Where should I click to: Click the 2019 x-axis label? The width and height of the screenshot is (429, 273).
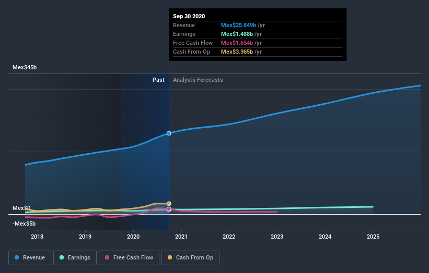coord(85,237)
